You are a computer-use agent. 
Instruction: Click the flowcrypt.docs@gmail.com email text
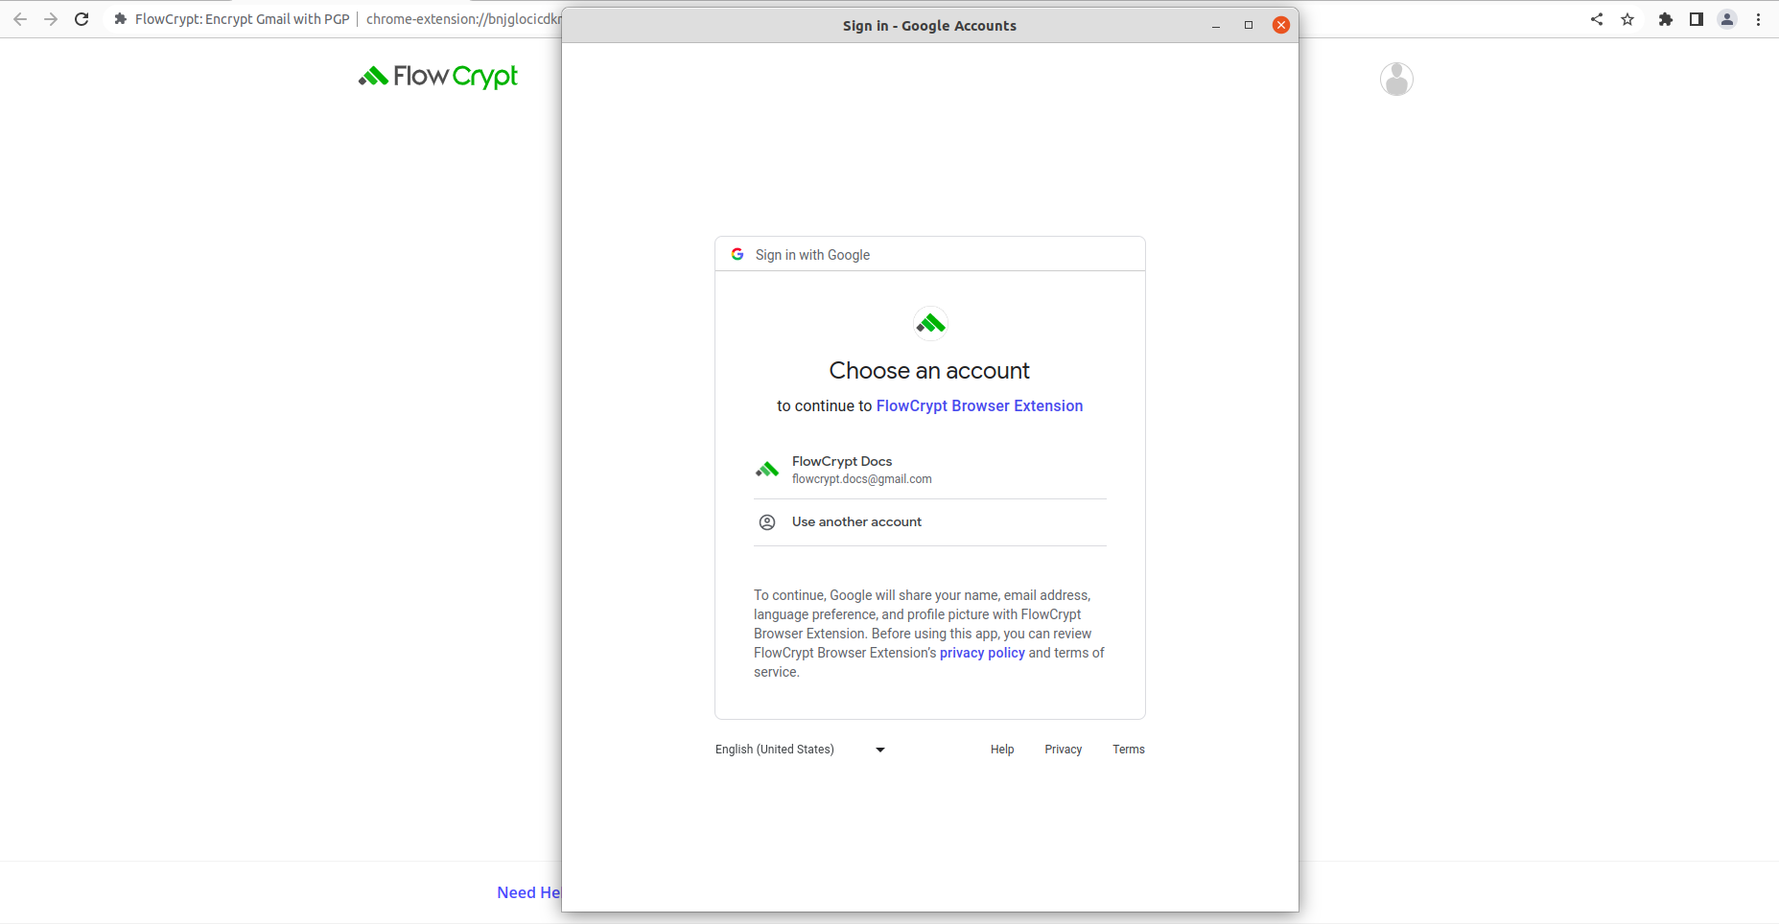862,479
